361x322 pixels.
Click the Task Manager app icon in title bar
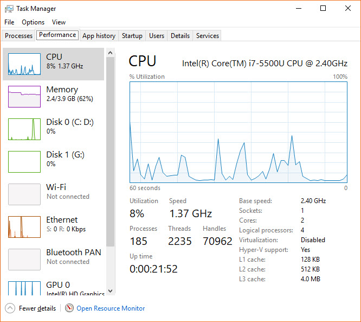tap(9, 9)
